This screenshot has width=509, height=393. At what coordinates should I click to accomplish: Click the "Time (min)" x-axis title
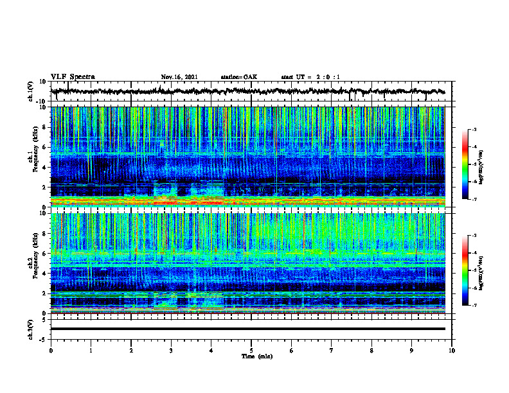[257, 356]
